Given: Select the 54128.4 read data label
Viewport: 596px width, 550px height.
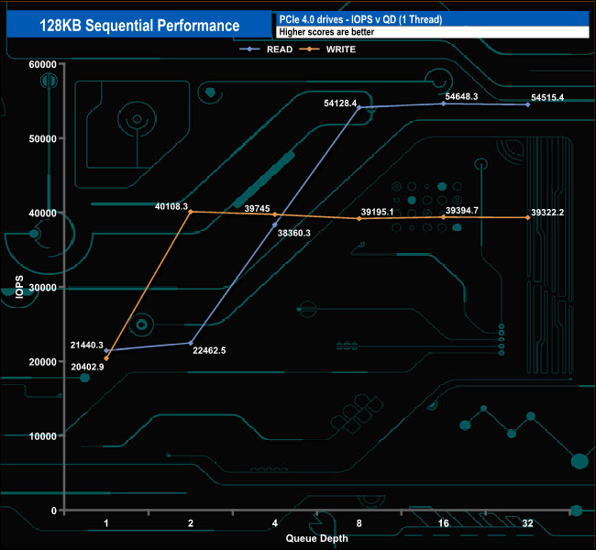Looking at the screenshot, I should click(340, 104).
